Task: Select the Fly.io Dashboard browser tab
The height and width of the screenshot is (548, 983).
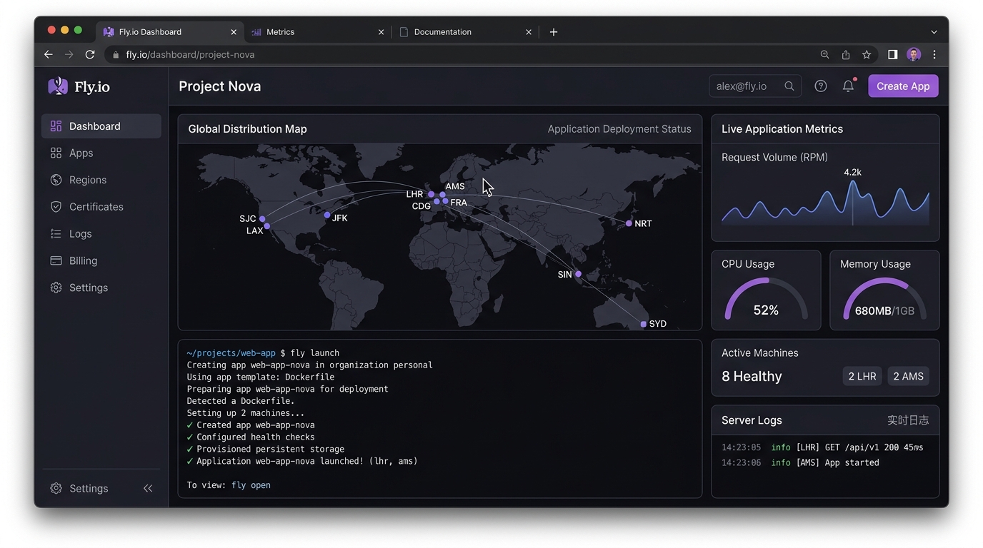Action: 170,32
